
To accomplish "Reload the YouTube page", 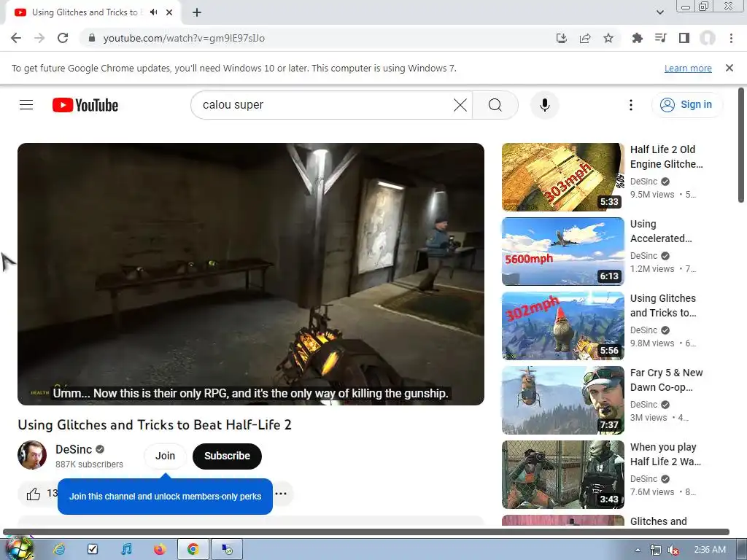I will (63, 38).
